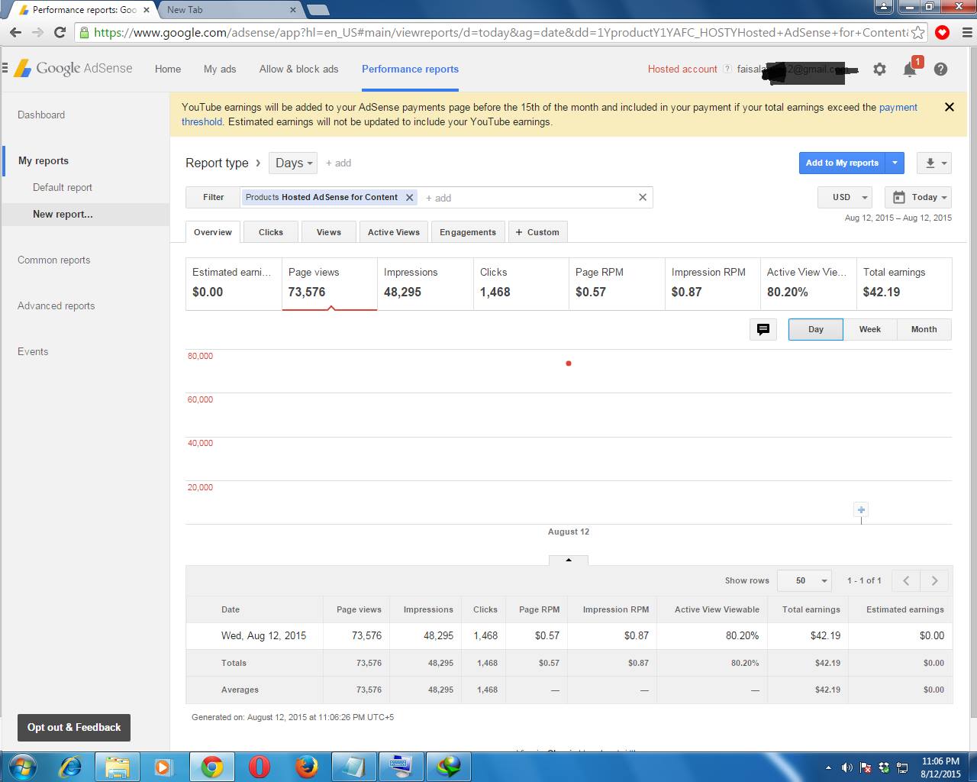Switch chart granularity to Day

point(816,329)
